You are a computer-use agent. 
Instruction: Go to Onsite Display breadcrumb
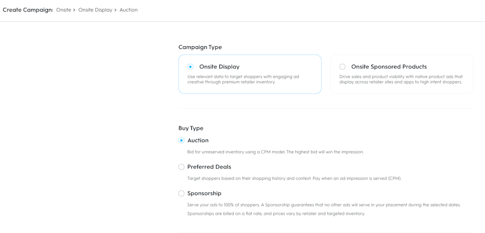point(95,10)
